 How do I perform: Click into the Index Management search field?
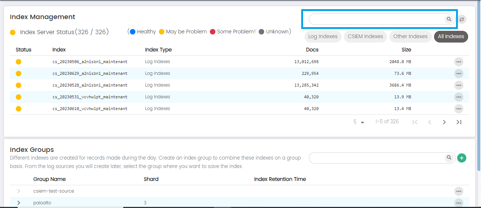coord(376,19)
